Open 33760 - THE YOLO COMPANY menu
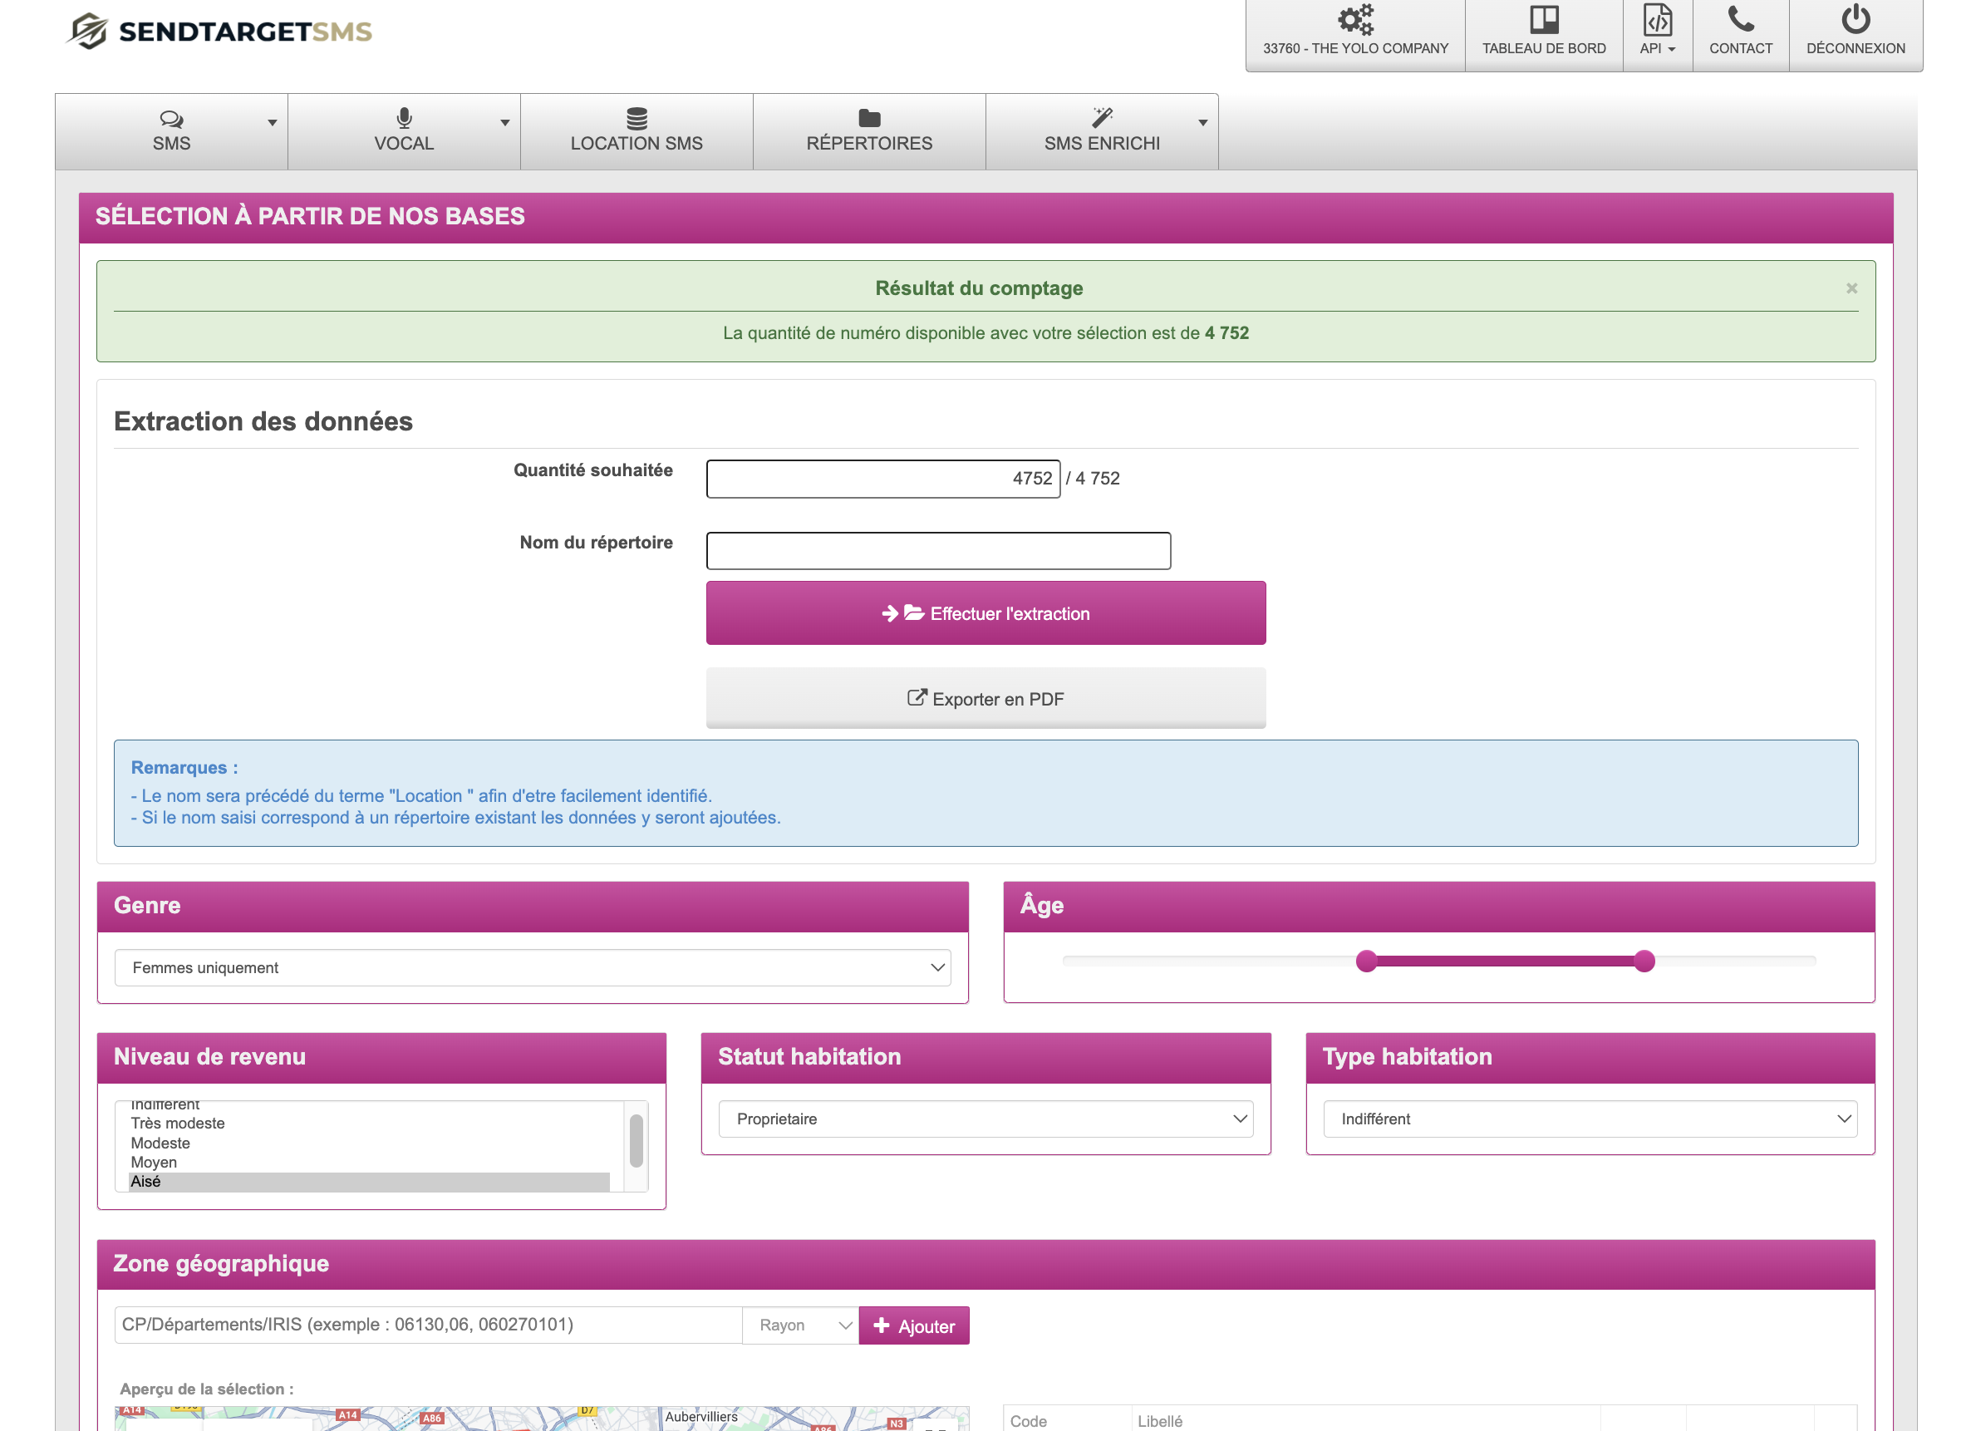This screenshot has height=1431, width=1971. 1354,35
